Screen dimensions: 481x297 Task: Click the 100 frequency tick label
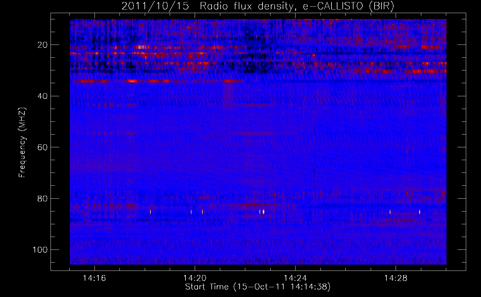[40, 250]
